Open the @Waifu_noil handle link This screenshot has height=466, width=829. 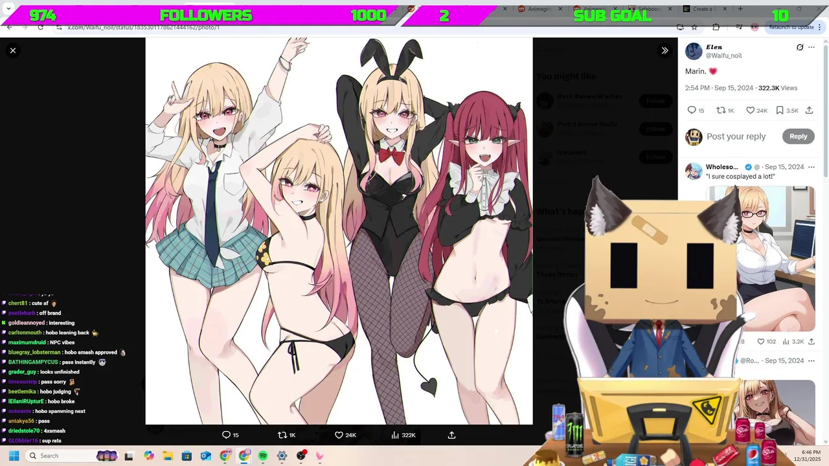724,56
